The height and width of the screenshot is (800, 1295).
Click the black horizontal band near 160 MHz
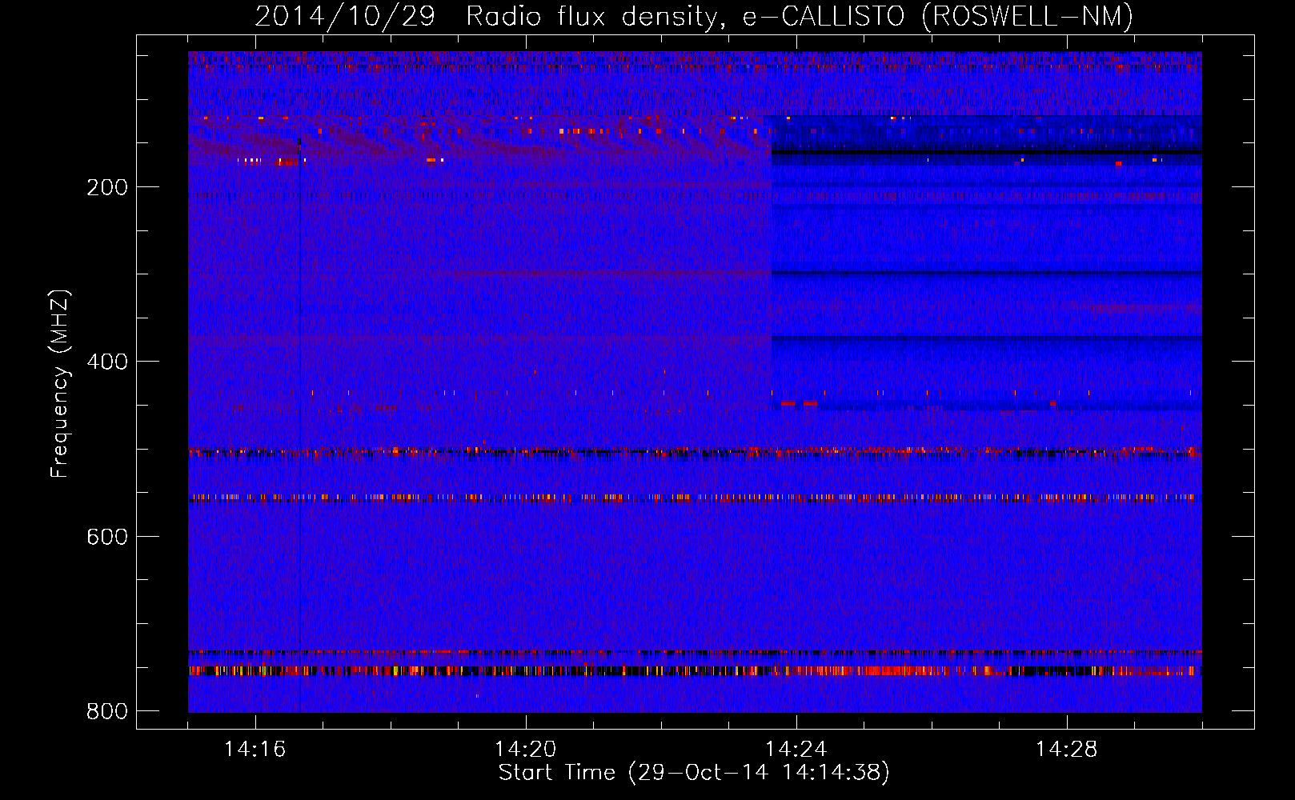(x=986, y=152)
